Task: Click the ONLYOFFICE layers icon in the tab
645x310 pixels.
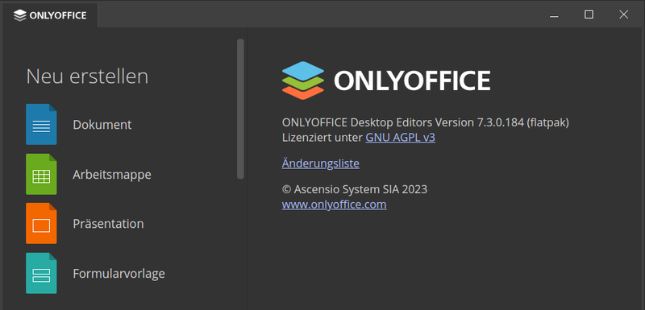Action: coord(19,15)
